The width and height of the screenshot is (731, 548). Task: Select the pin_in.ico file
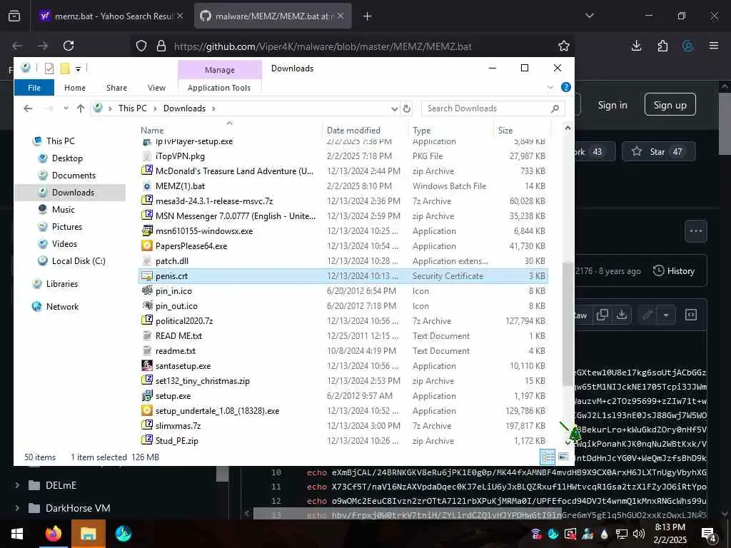[x=343, y=291]
